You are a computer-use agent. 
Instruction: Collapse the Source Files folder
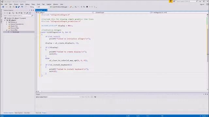pyautogui.click(x=7, y=30)
